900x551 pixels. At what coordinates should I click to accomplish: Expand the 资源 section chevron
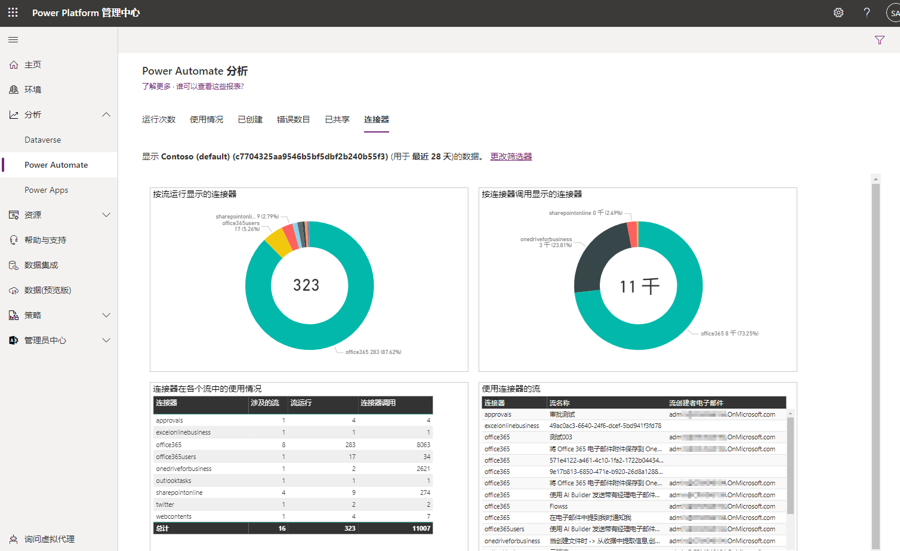[106, 215]
